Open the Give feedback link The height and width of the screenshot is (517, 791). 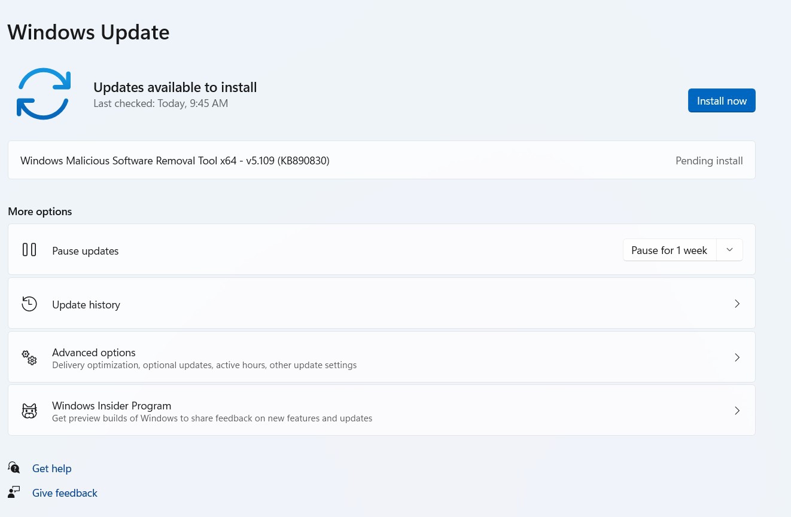65,493
